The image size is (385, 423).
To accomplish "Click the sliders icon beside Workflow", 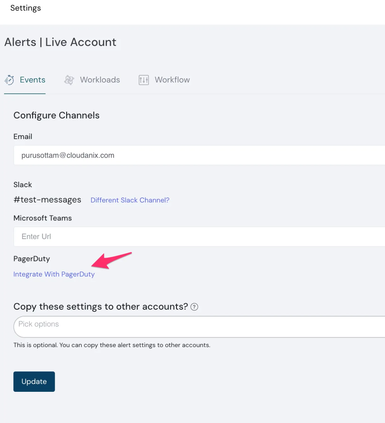I will pyautogui.click(x=144, y=80).
